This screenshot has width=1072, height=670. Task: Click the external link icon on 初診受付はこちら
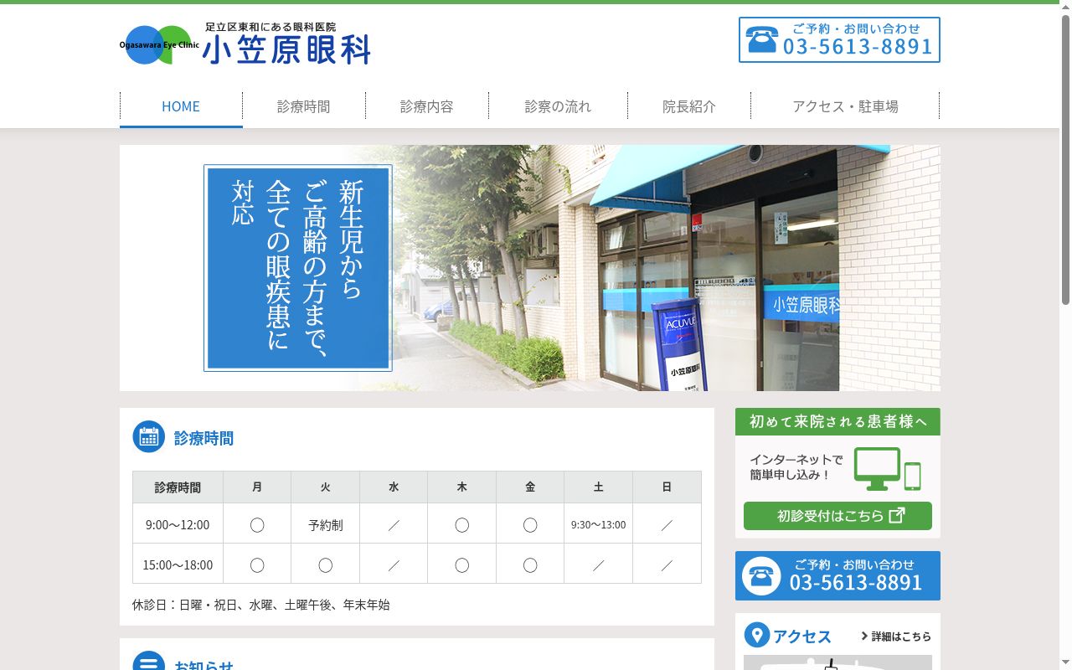pyautogui.click(x=896, y=515)
